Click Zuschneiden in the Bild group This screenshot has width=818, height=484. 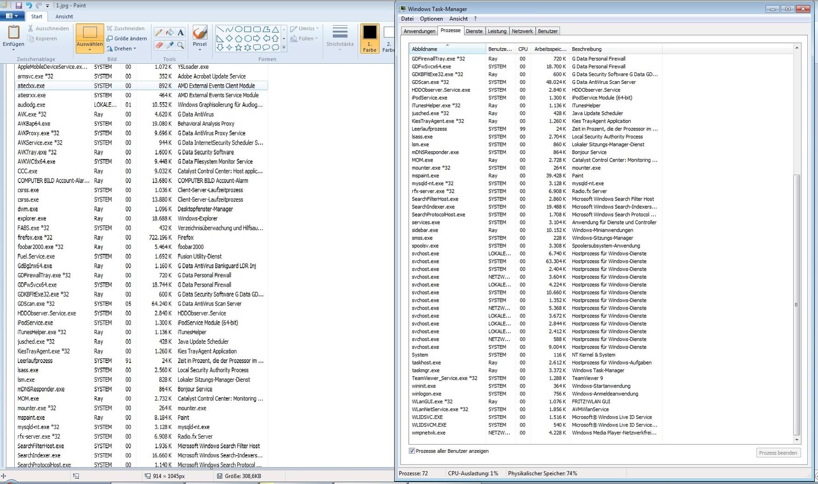pyautogui.click(x=125, y=28)
